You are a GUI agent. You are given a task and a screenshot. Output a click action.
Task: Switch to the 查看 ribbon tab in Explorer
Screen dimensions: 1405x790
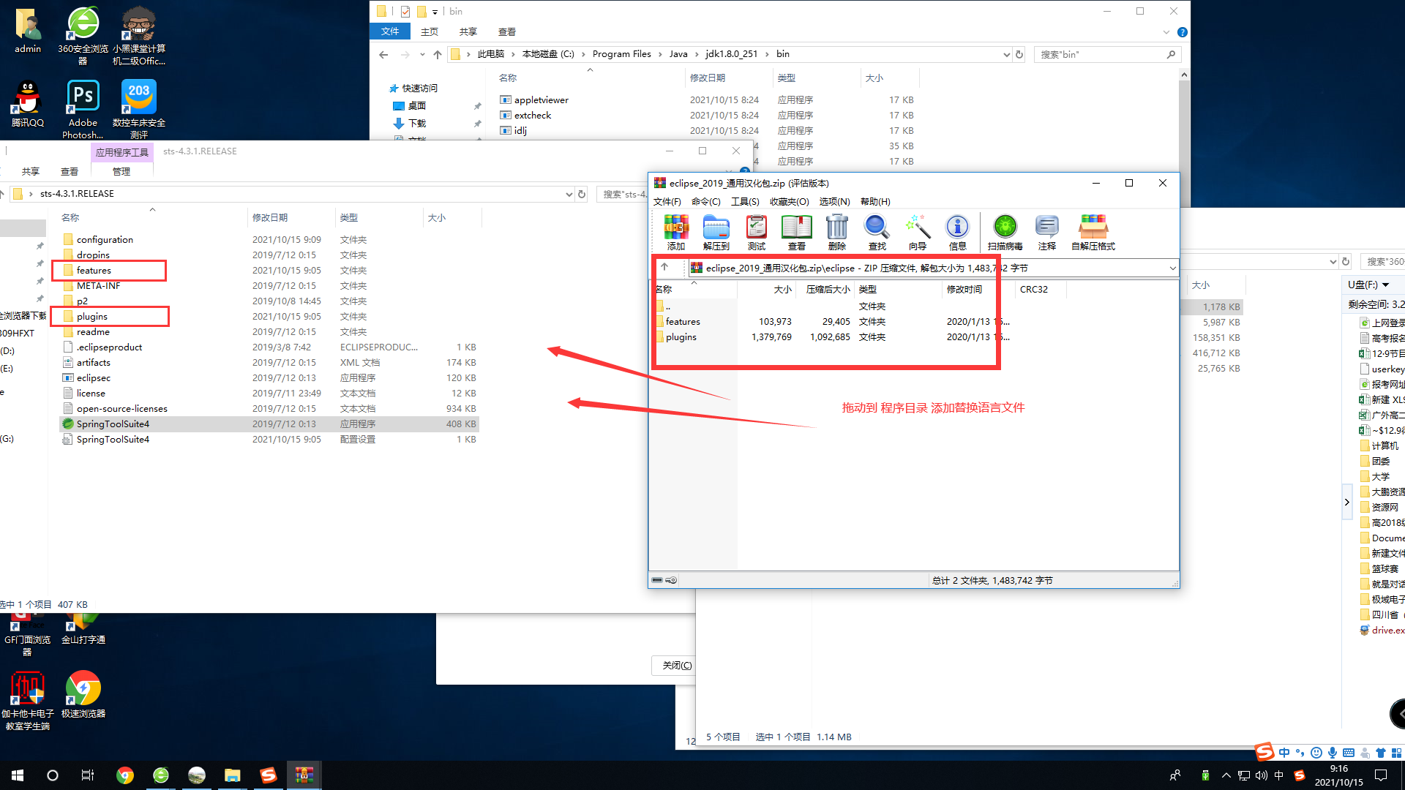tap(506, 31)
